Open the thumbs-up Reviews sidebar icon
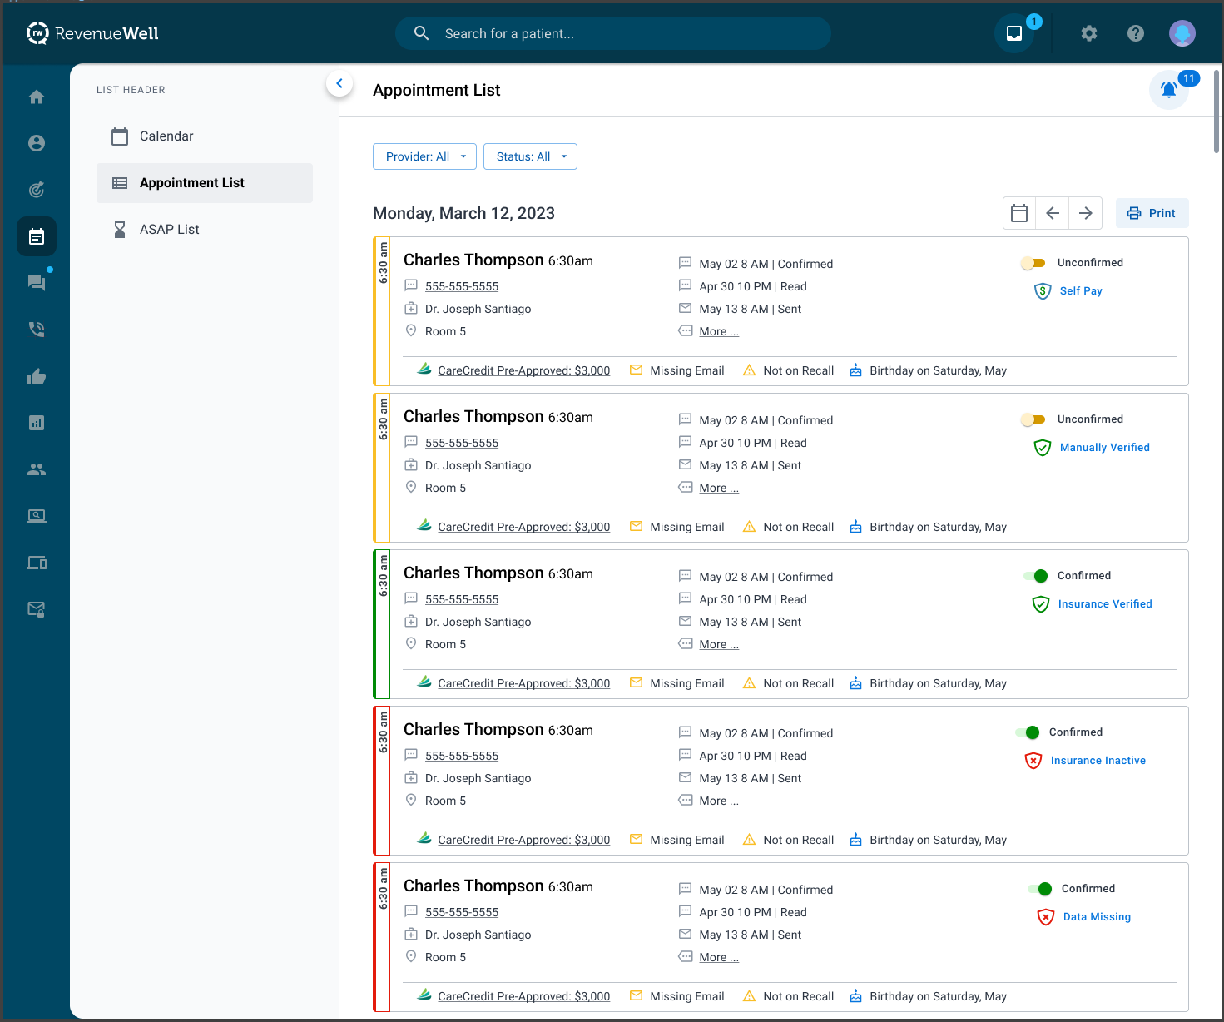The width and height of the screenshot is (1224, 1022). 37,376
